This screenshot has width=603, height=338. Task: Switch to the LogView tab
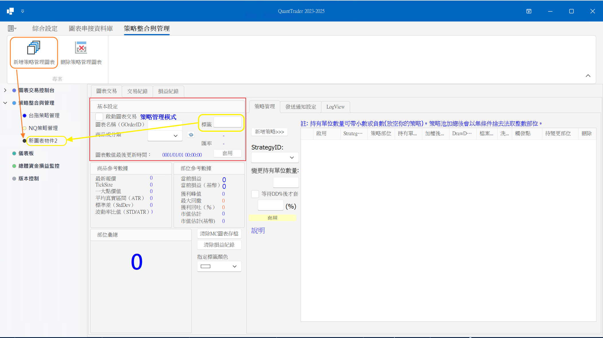point(335,107)
